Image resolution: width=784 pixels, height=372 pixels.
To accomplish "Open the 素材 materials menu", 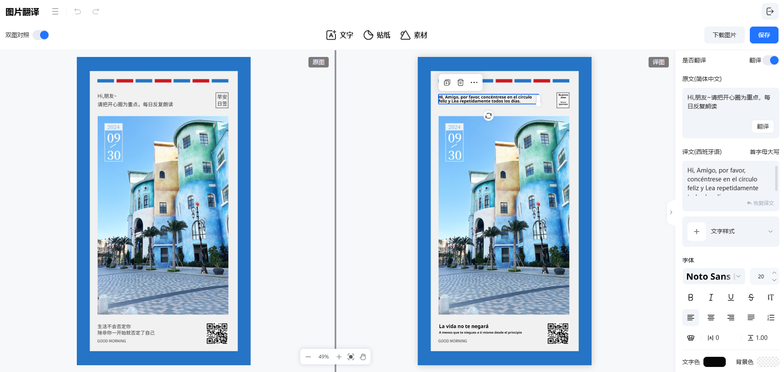I will (414, 35).
